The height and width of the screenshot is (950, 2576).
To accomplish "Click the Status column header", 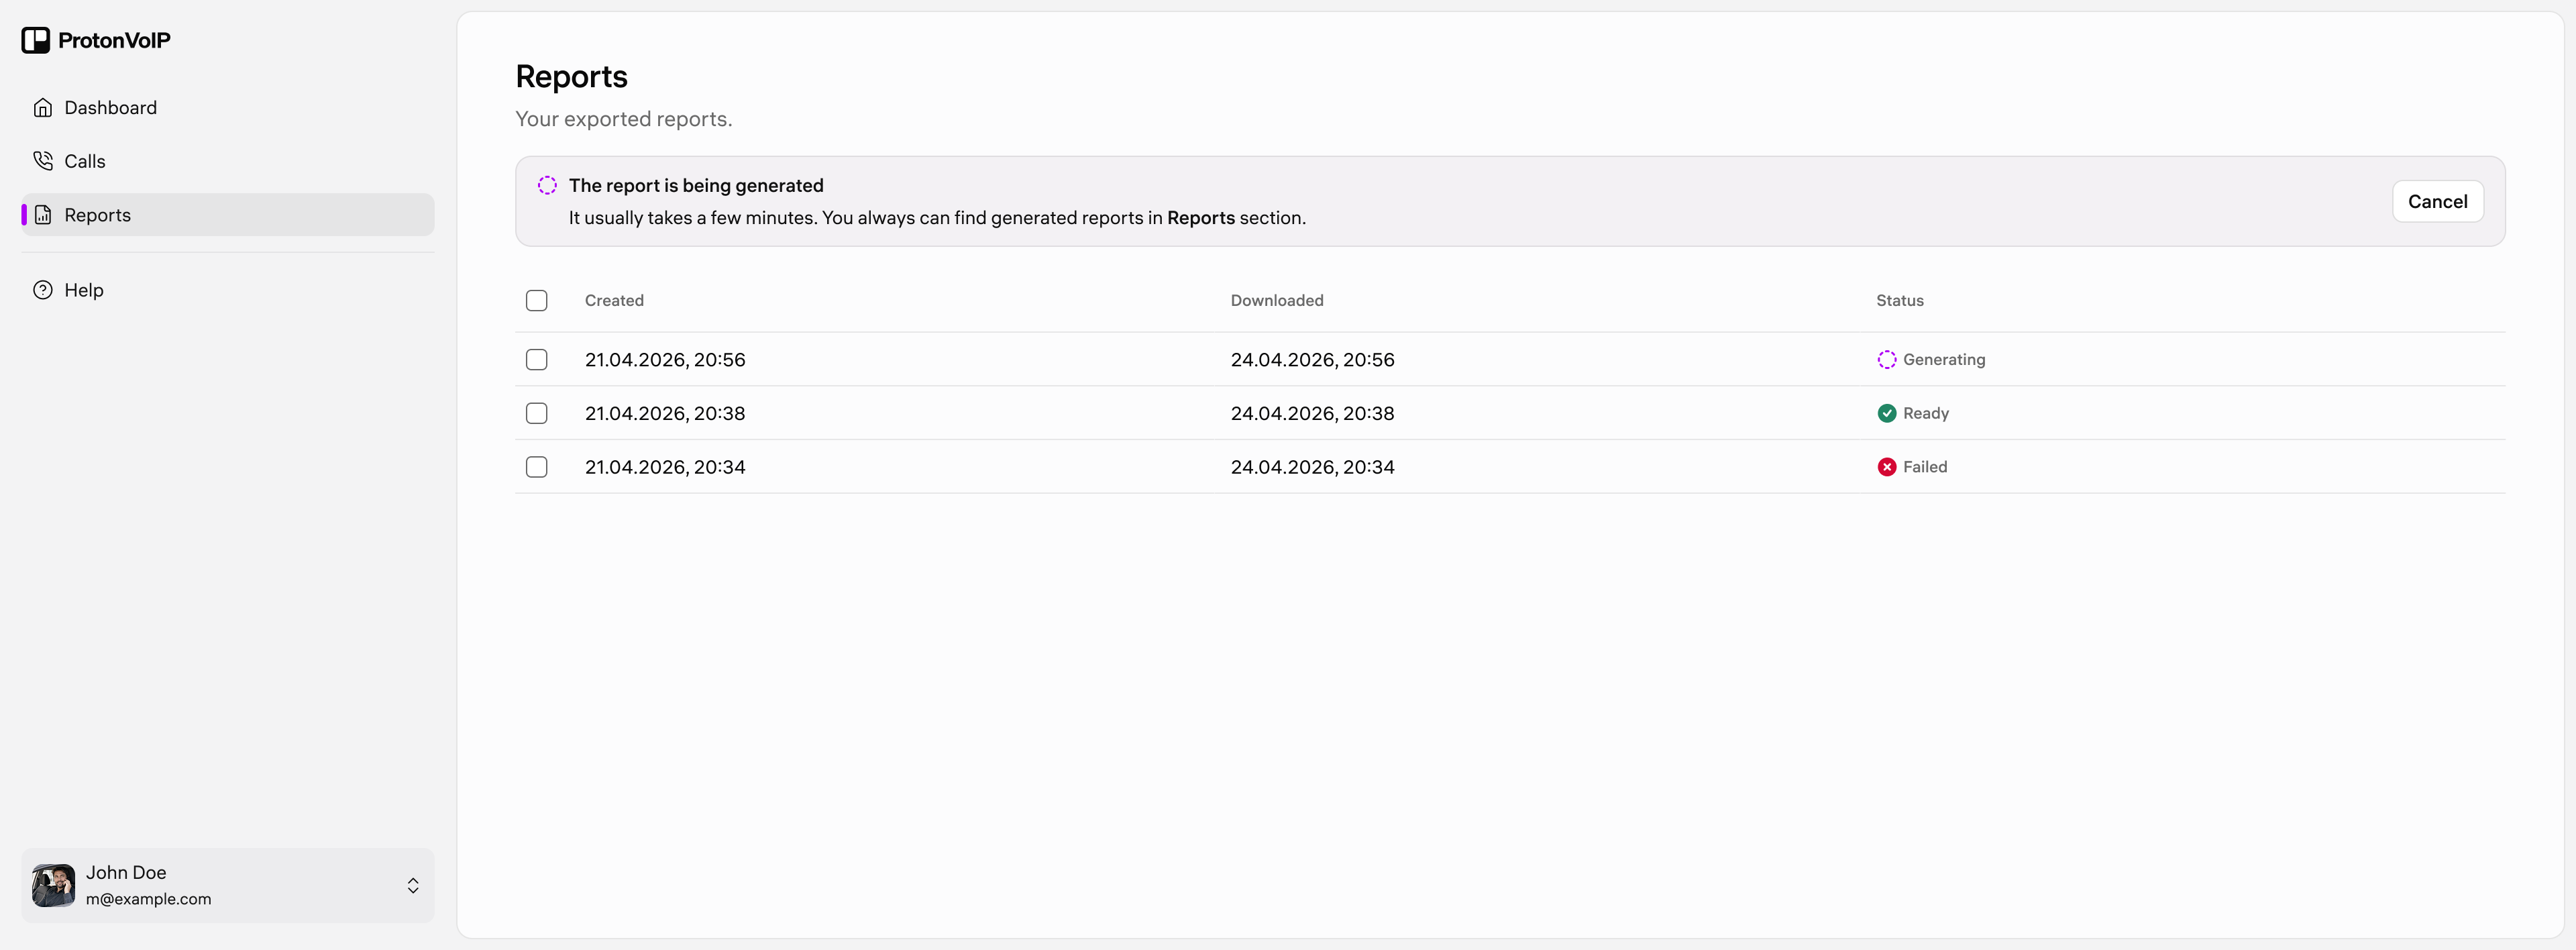I will pos(1899,300).
